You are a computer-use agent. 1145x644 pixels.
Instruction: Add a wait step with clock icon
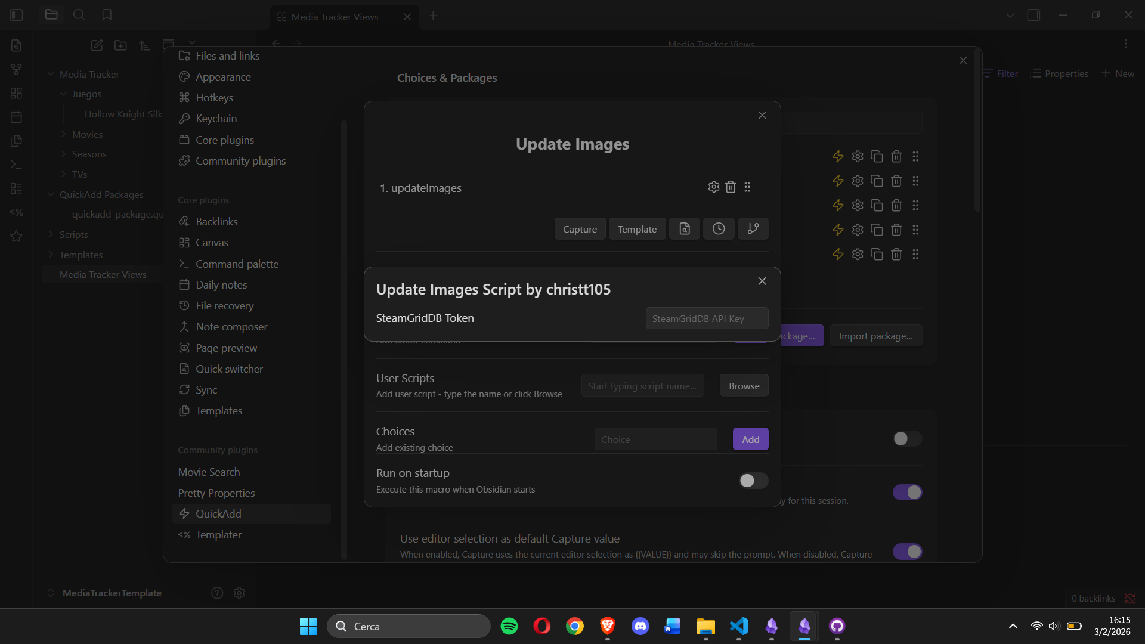719,229
